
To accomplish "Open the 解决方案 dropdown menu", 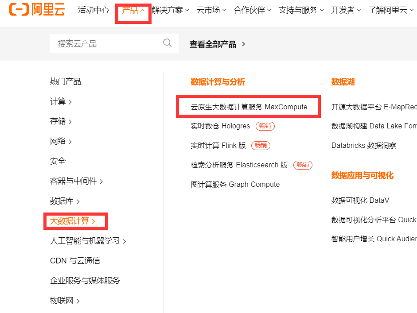I will pos(169,9).
